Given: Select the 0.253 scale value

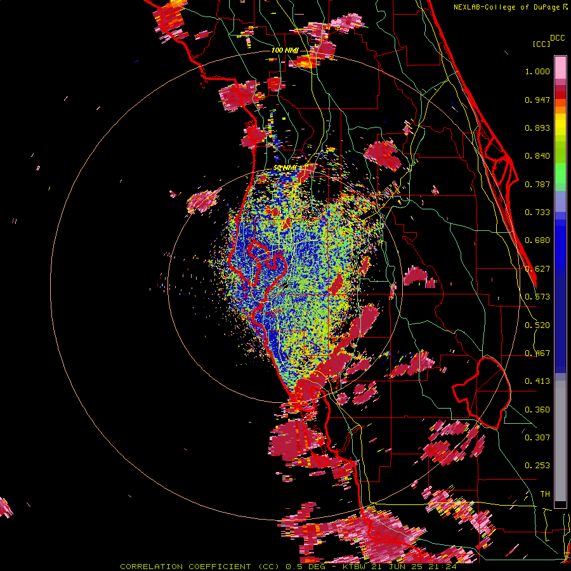Looking at the screenshot, I should (x=537, y=466).
